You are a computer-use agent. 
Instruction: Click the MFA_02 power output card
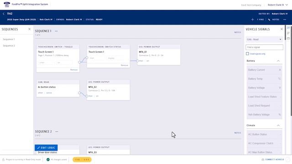[x=109, y=90]
